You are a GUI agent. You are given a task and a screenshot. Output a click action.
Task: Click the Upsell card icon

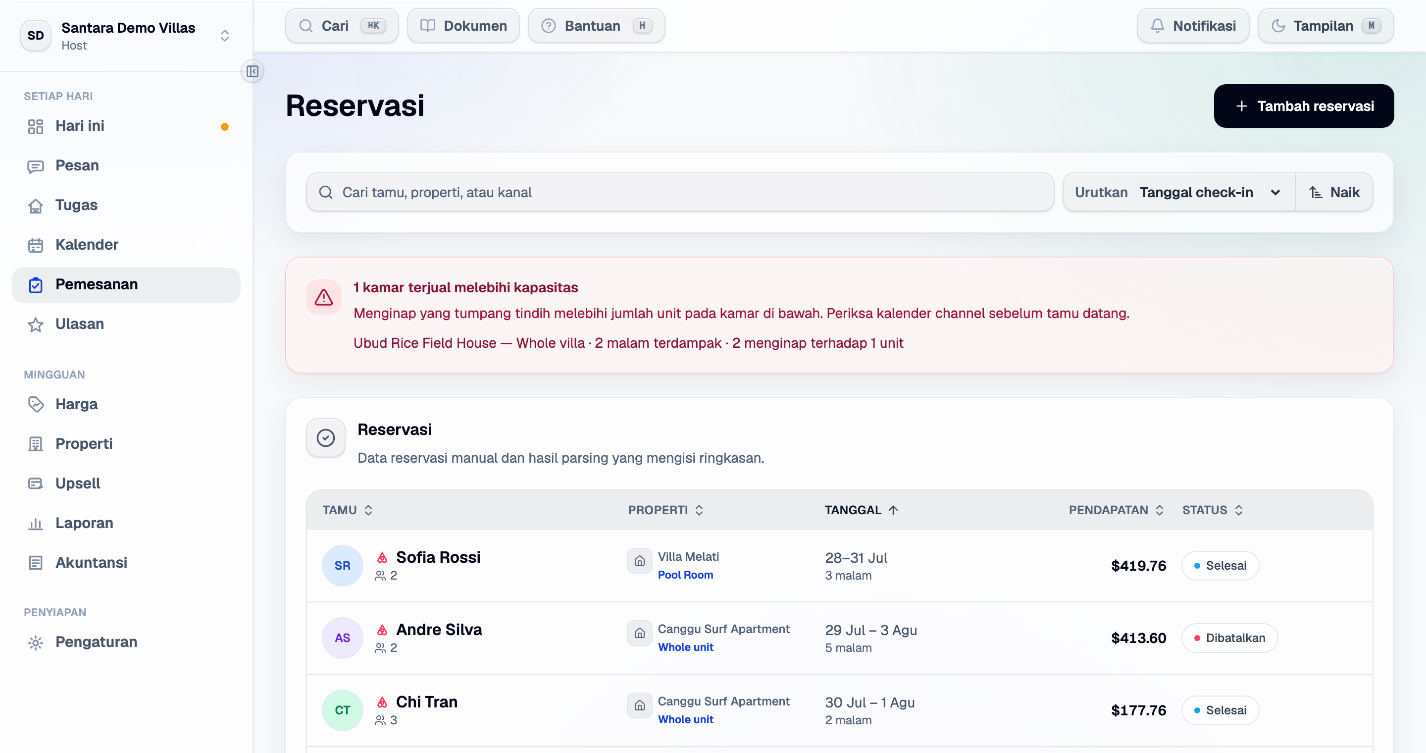[x=36, y=484]
